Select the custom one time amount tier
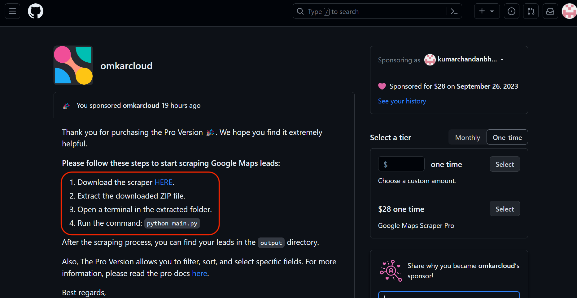Viewport: 577px width, 298px height. tap(505, 164)
